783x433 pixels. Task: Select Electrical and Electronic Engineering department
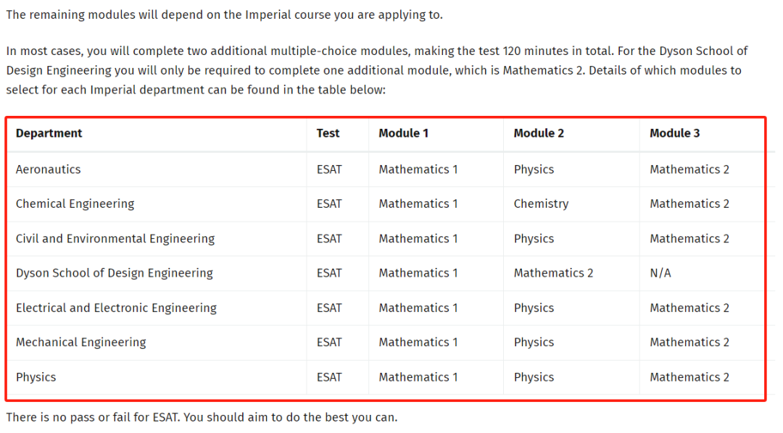coord(116,308)
